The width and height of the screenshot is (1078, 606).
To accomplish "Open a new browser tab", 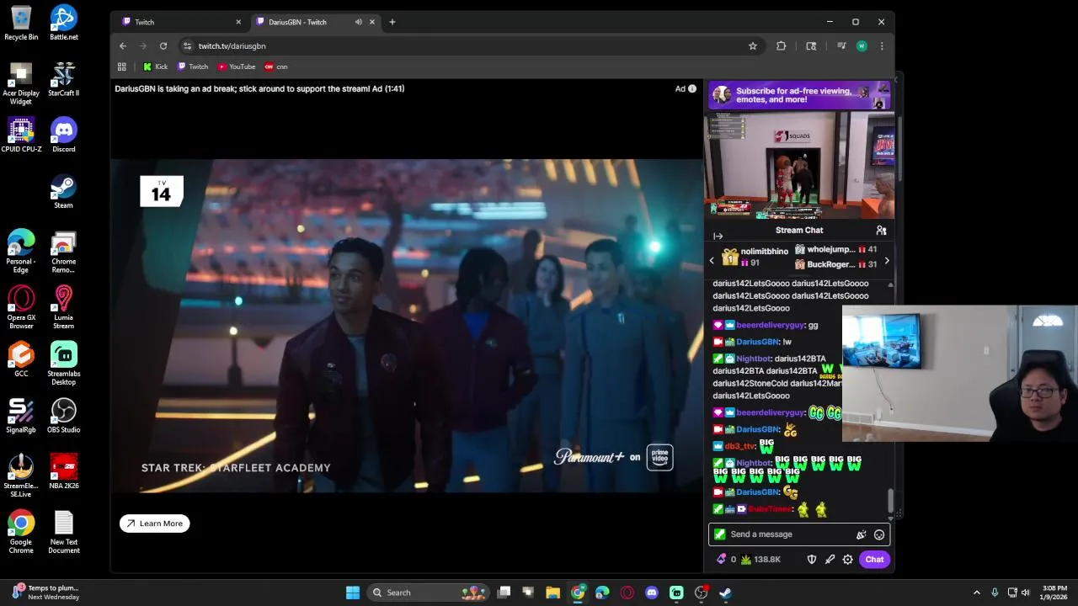I will [x=392, y=22].
